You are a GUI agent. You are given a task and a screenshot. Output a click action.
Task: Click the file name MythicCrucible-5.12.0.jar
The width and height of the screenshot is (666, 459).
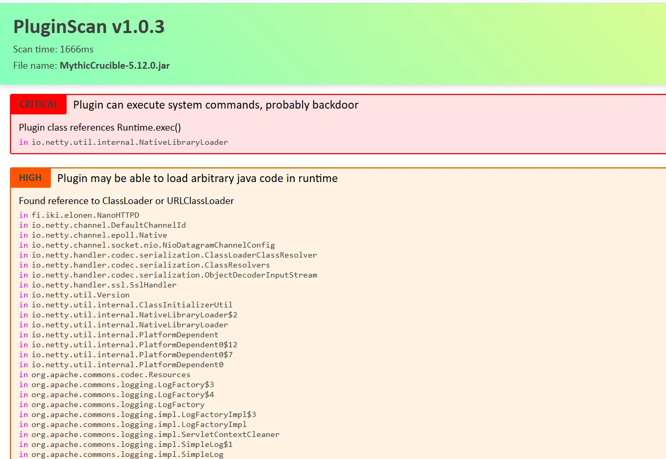(x=115, y=66)
